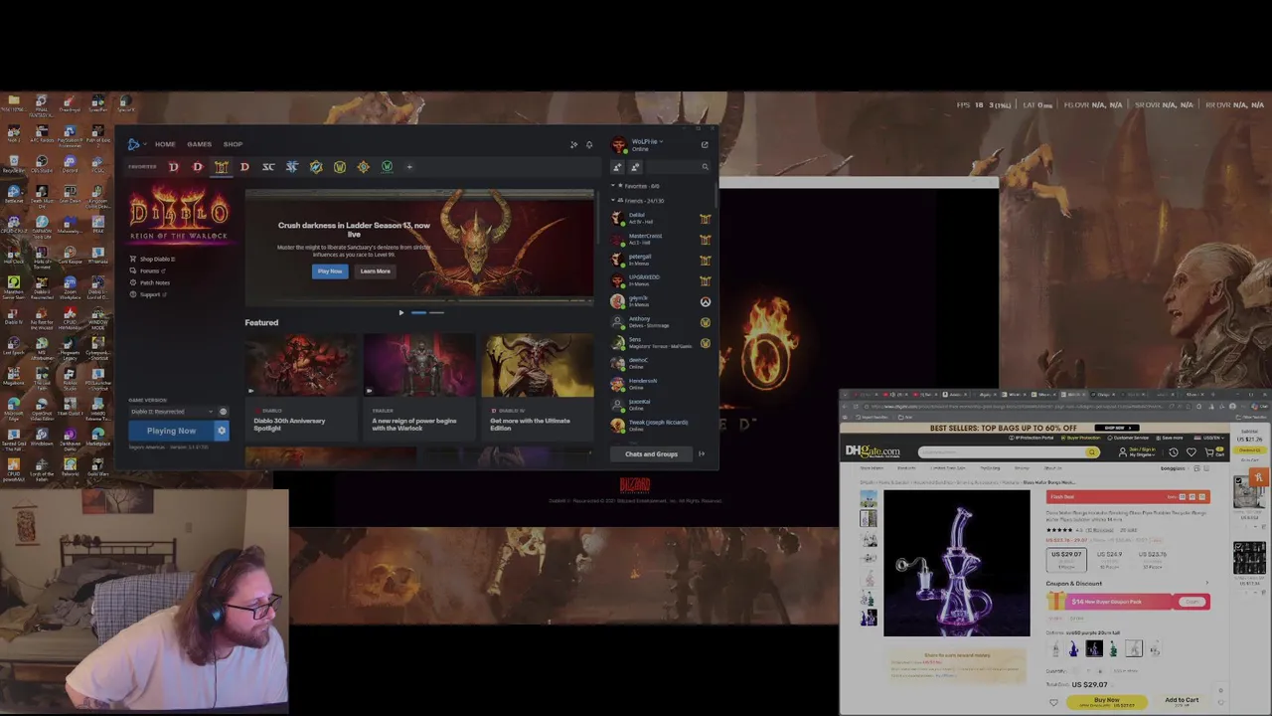Select the Hogwarts Legacy desktop icon
The image size is (1272, 716).
click(x=70, y=348)
